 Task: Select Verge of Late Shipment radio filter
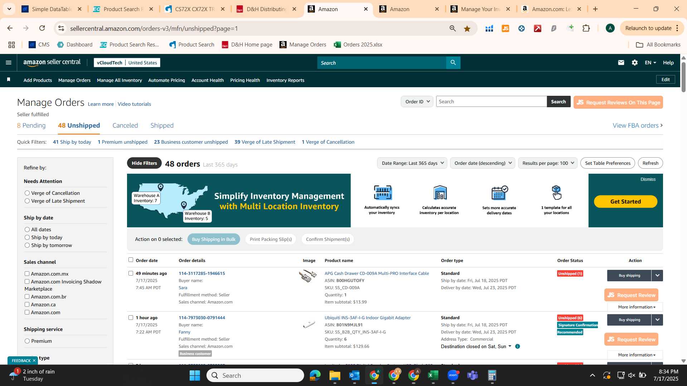[x=27, y=201]
